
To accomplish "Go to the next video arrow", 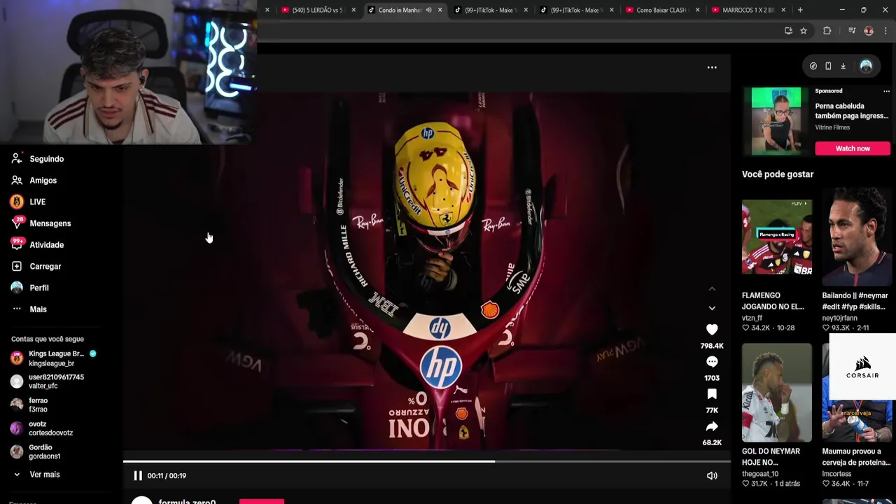I will pyautogui.click(x=712, y=308).
